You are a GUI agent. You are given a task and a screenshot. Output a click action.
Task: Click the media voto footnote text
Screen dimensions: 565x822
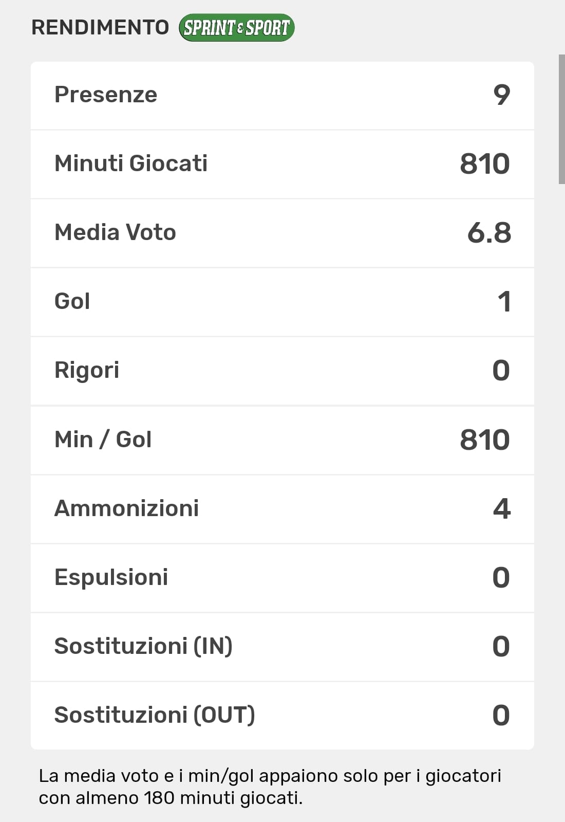pos(270,787)
